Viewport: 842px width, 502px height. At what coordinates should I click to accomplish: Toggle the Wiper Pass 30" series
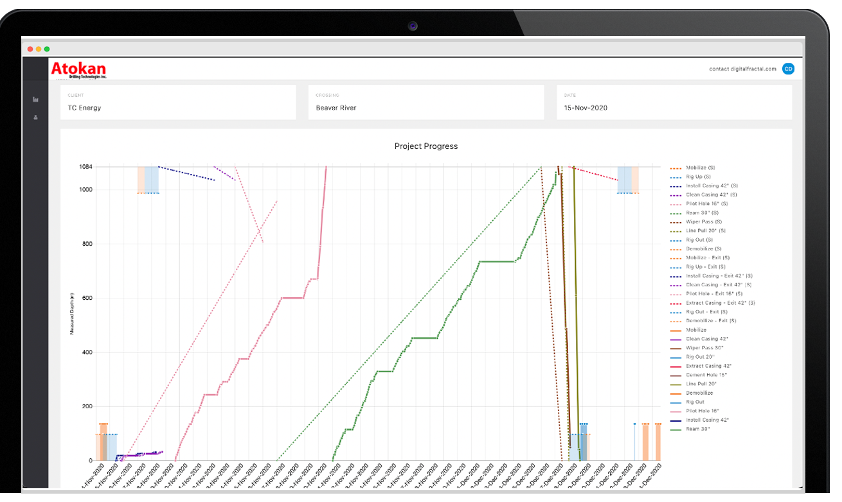[x=699, y=347]
